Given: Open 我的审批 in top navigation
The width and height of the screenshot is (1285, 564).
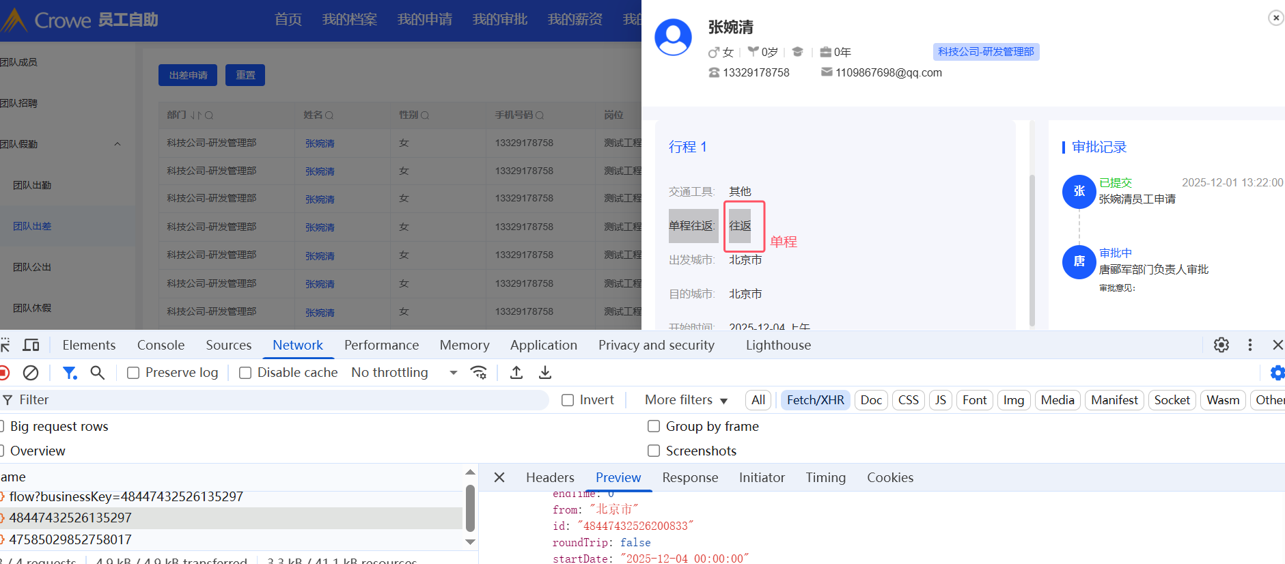Looking at the screenshot, I should coord(499,20).
